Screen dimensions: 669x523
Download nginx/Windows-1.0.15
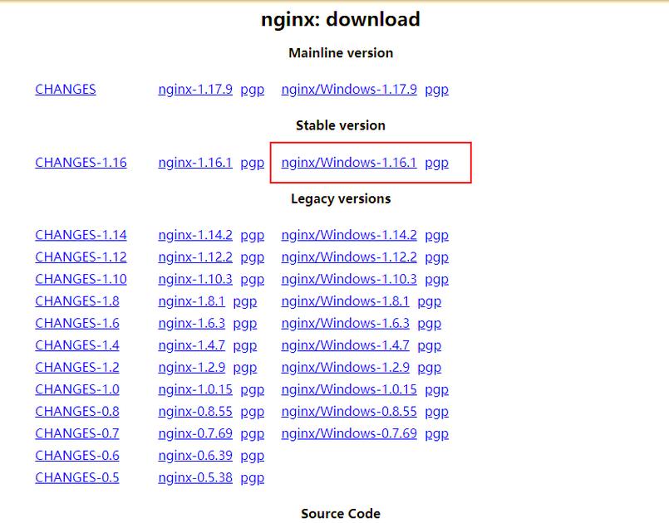coord(349,389)
